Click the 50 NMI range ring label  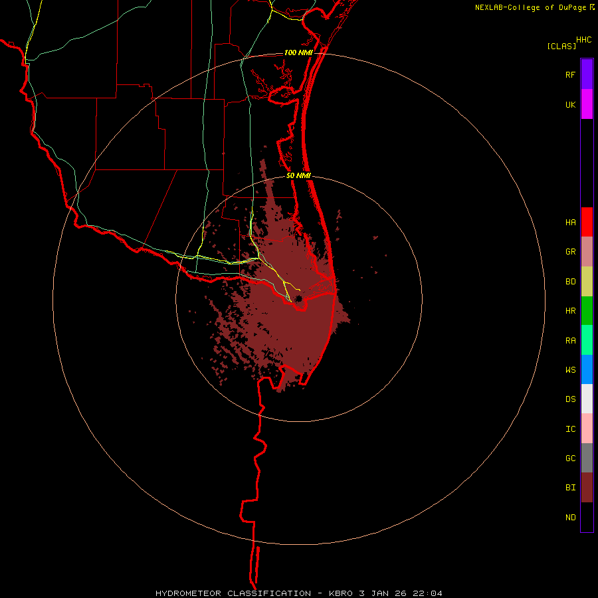point(298,176)
